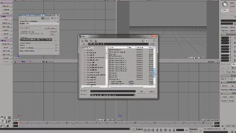This screenshot has height=133, width=236.
Task: Collapse the Crosswalk import options section
Action: click(x=20, y=21)
